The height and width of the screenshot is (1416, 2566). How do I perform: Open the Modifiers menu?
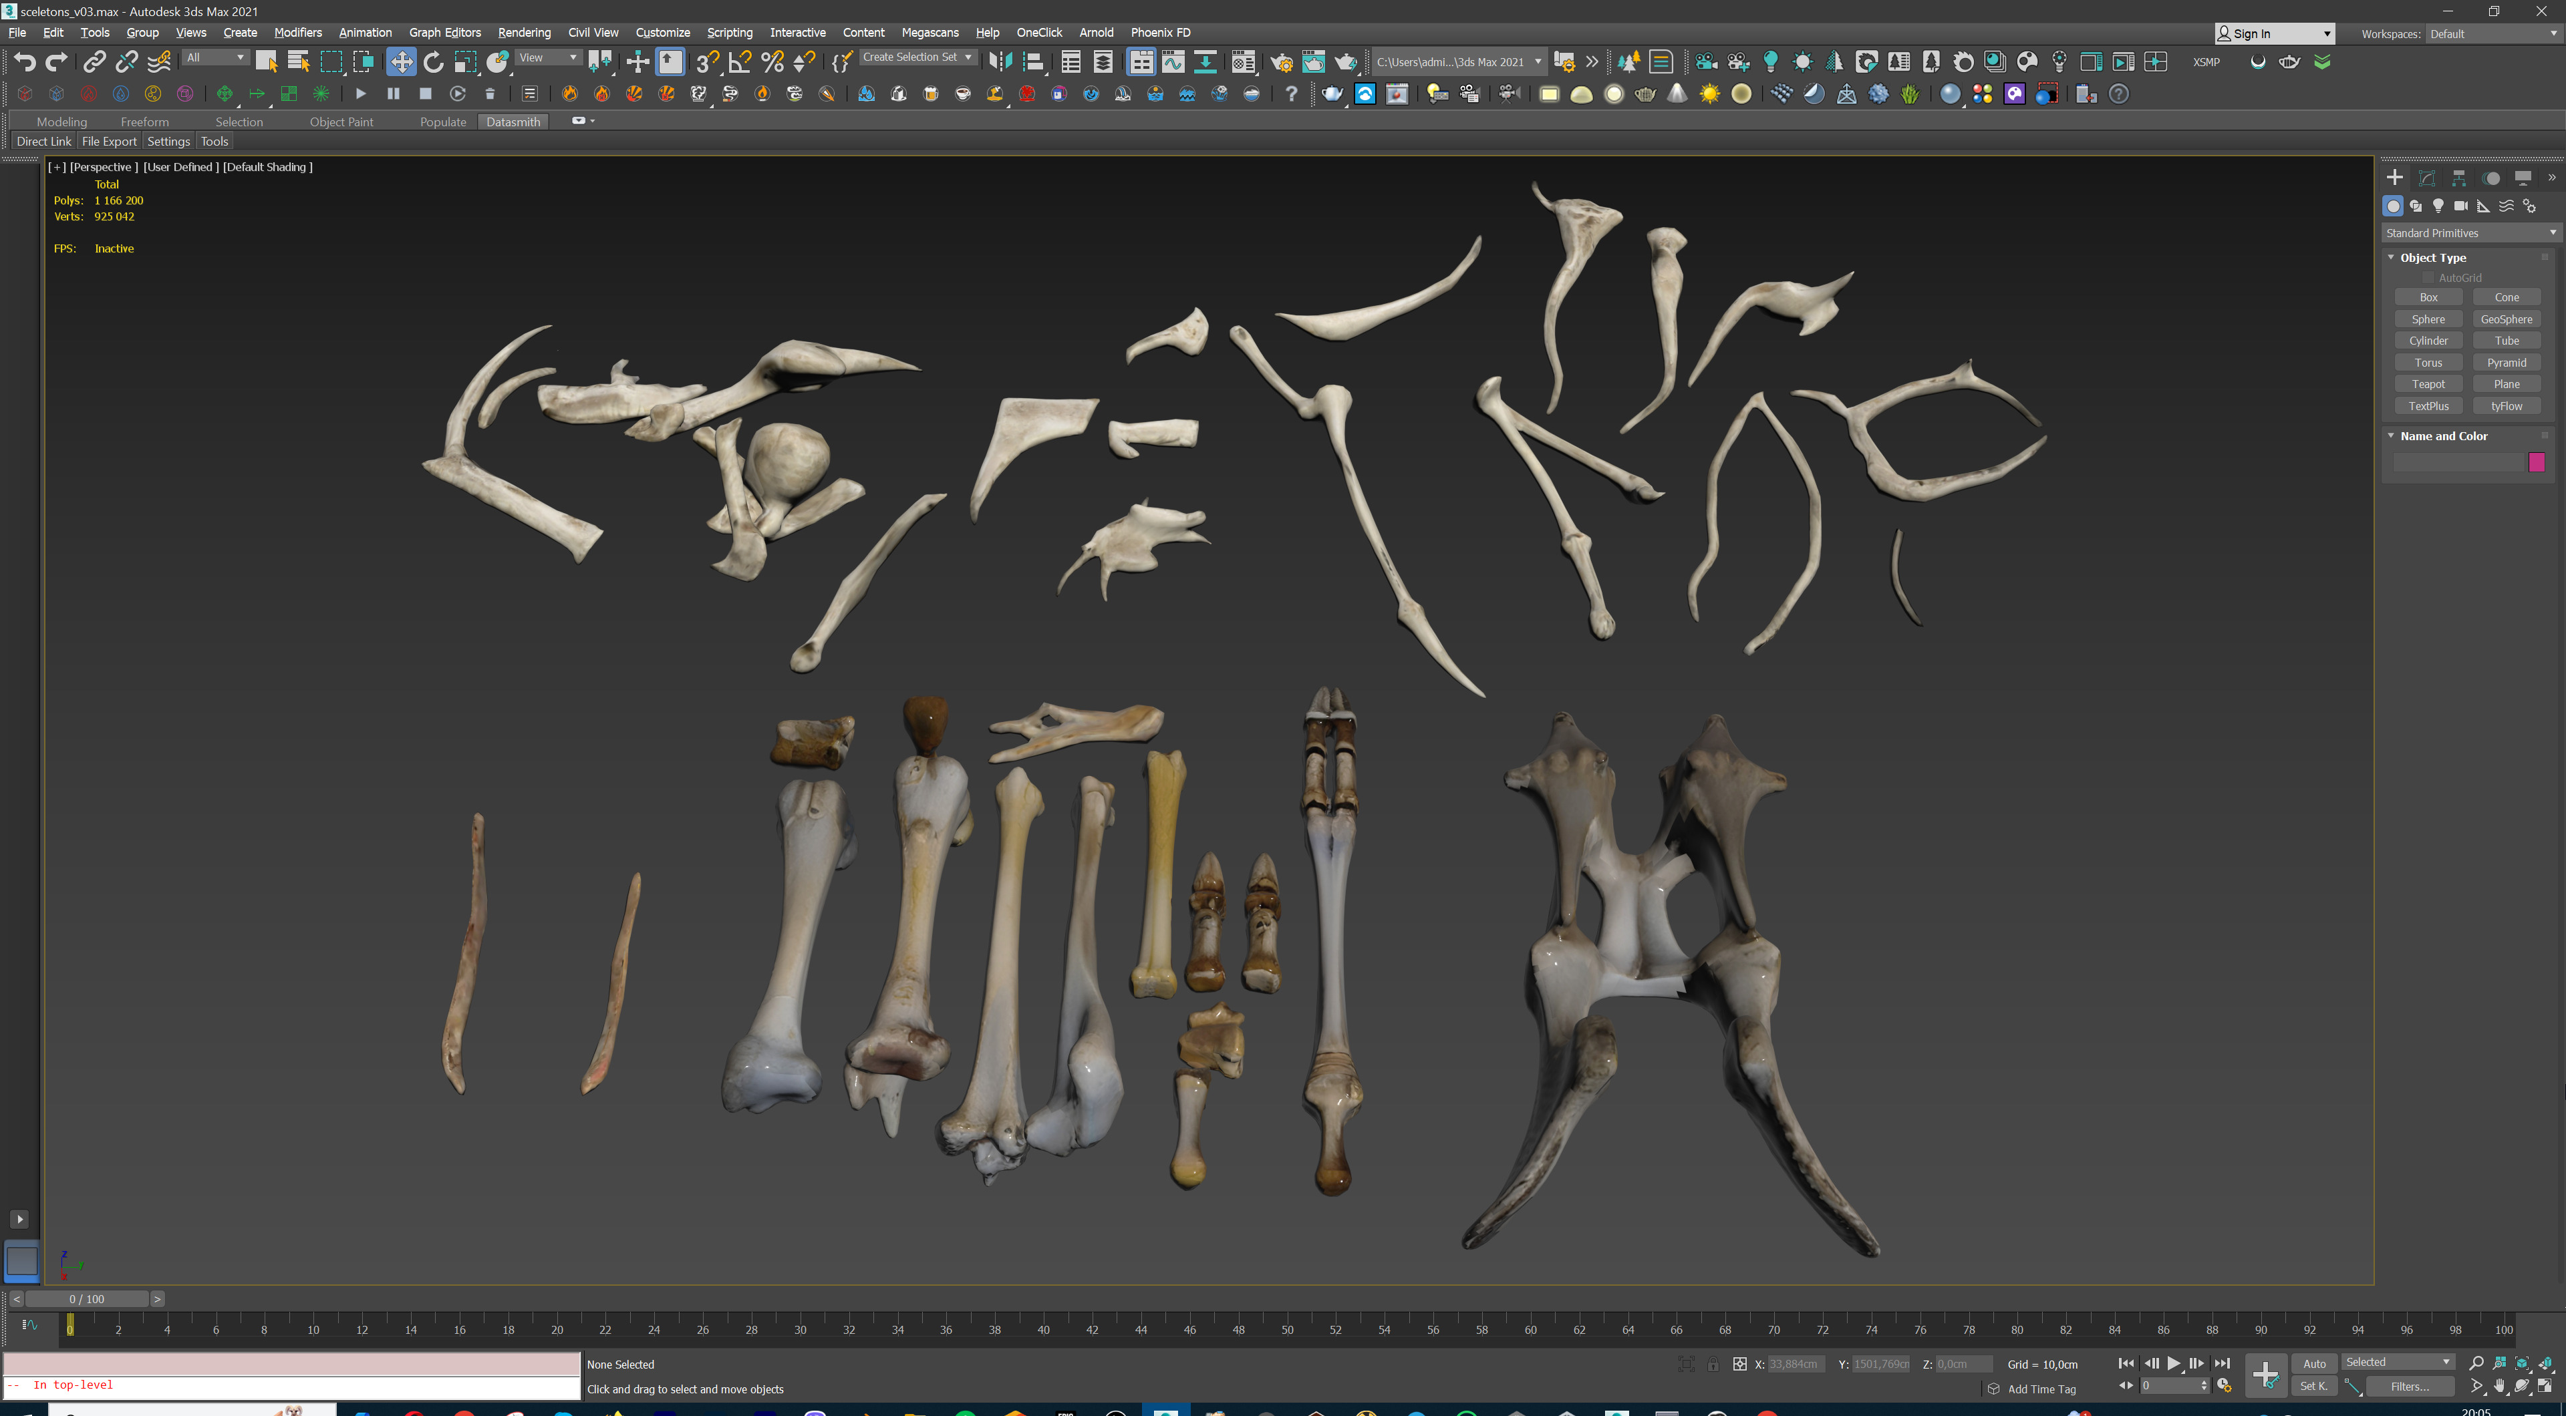pos(298,33)
